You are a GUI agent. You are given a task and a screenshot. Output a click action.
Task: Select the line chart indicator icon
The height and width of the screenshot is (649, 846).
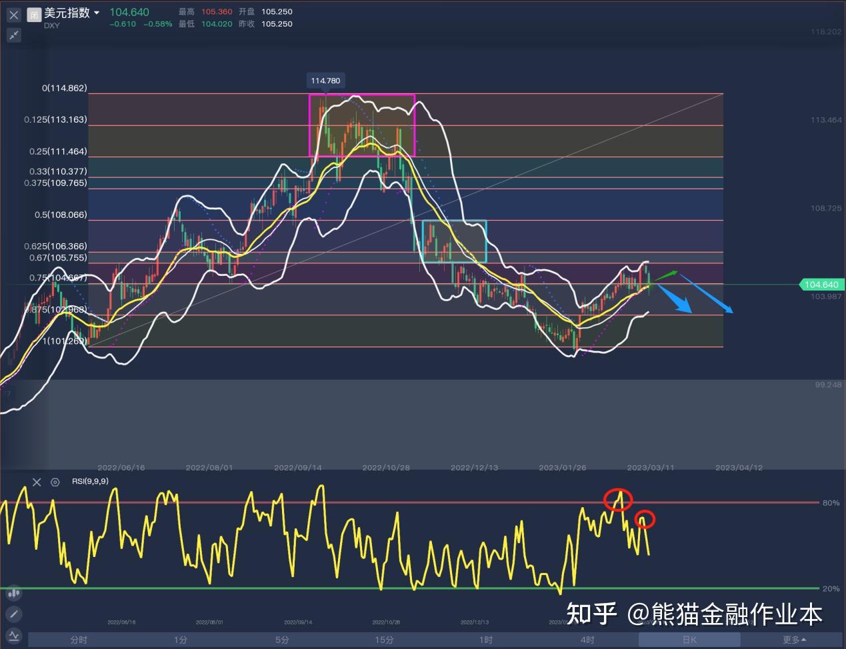point(13,635)
